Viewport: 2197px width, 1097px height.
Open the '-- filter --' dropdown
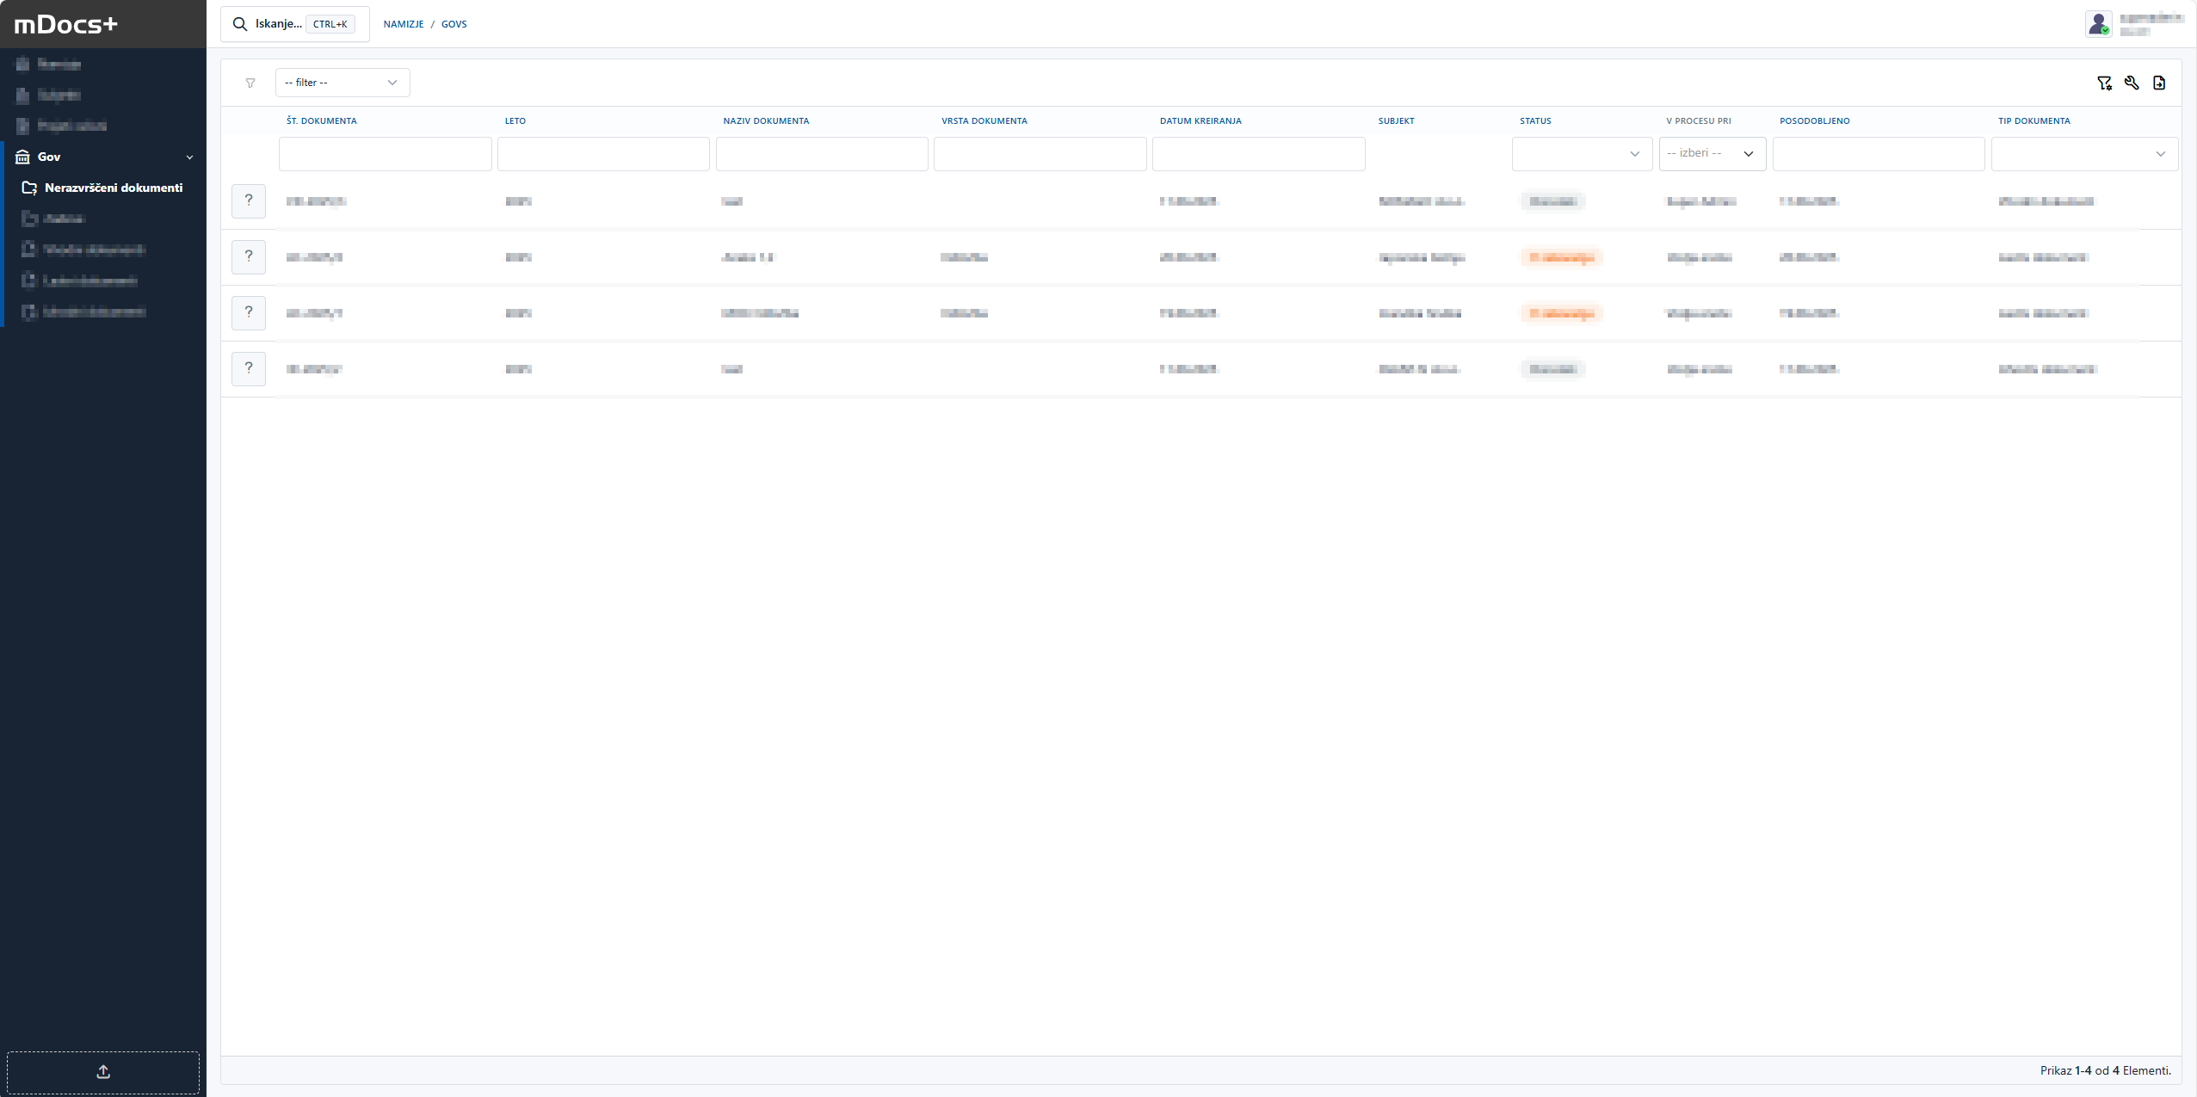(342, 83)
